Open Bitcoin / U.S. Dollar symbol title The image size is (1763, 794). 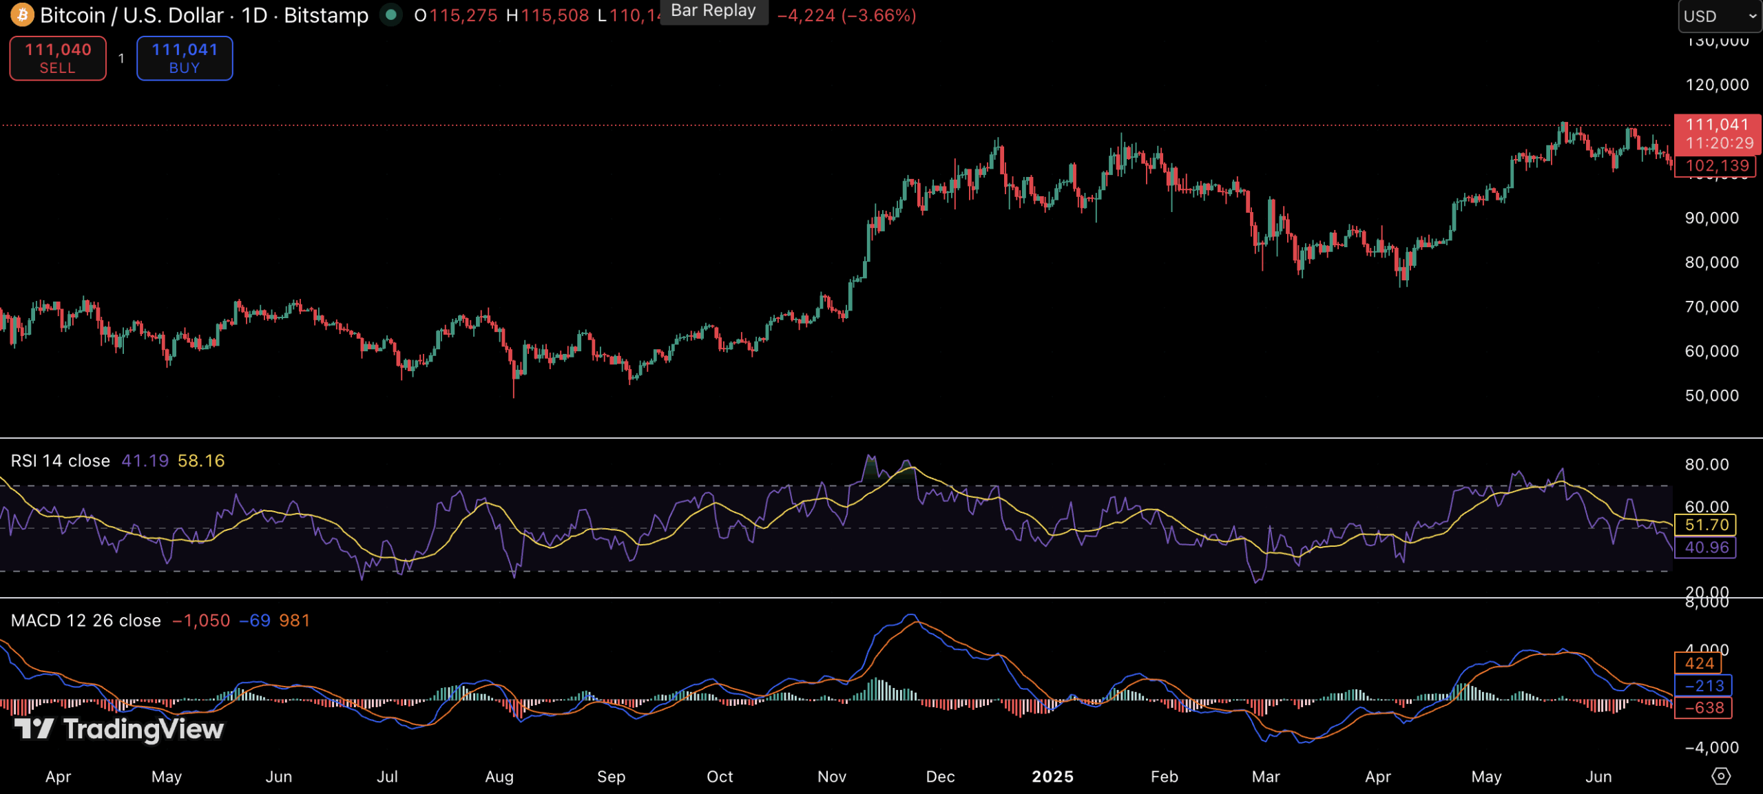(131, 15)
